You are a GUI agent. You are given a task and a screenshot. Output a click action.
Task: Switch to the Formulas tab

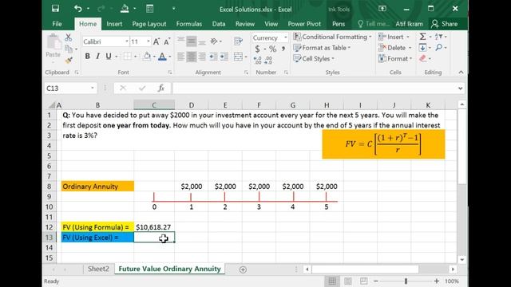click(189, 24)
